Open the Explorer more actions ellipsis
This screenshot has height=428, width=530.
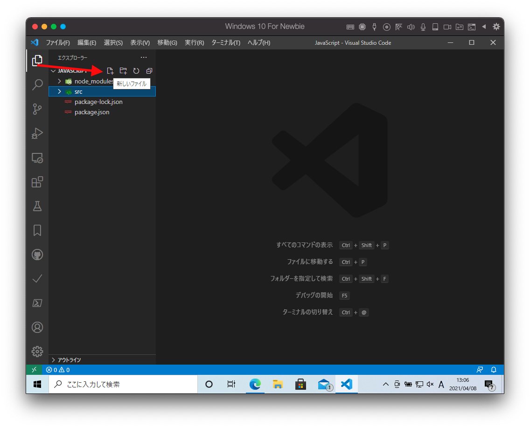[144, 58]
